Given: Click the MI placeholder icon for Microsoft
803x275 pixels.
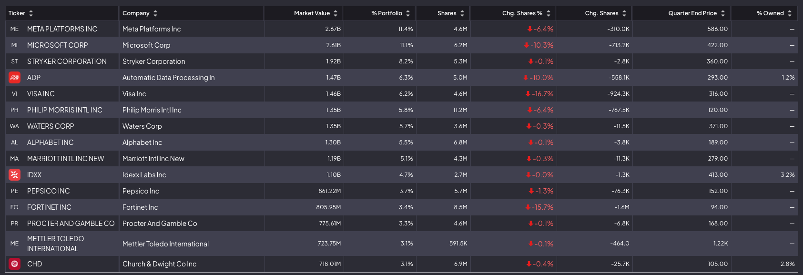Looking at the screenshot, I should 14,45.
